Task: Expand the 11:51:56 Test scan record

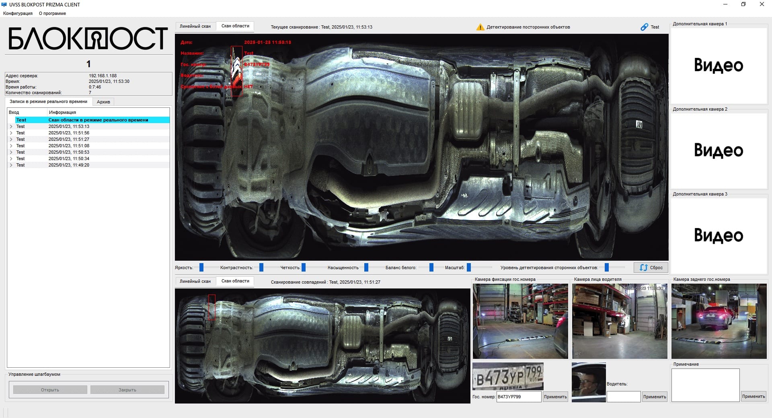Action: tap(11, 133)
